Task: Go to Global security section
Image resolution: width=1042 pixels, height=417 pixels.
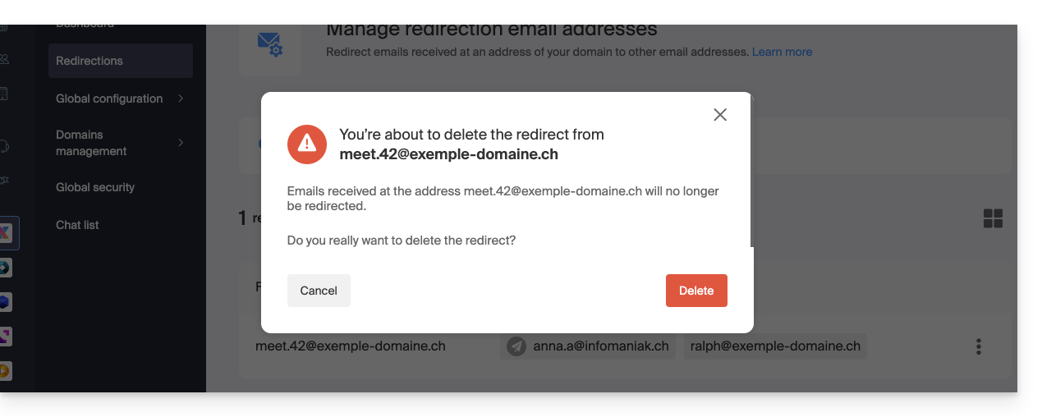Action: click(95, 187)
